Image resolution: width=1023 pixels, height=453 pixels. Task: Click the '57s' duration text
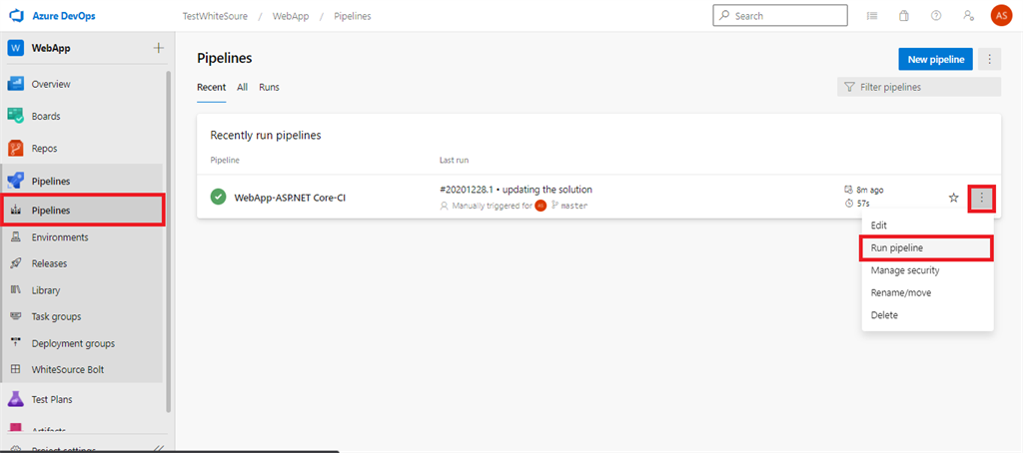[x=863, y=204]
